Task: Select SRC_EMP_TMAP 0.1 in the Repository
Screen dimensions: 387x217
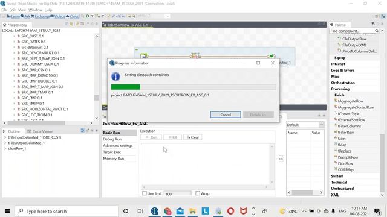Action: tap(37, 92)
